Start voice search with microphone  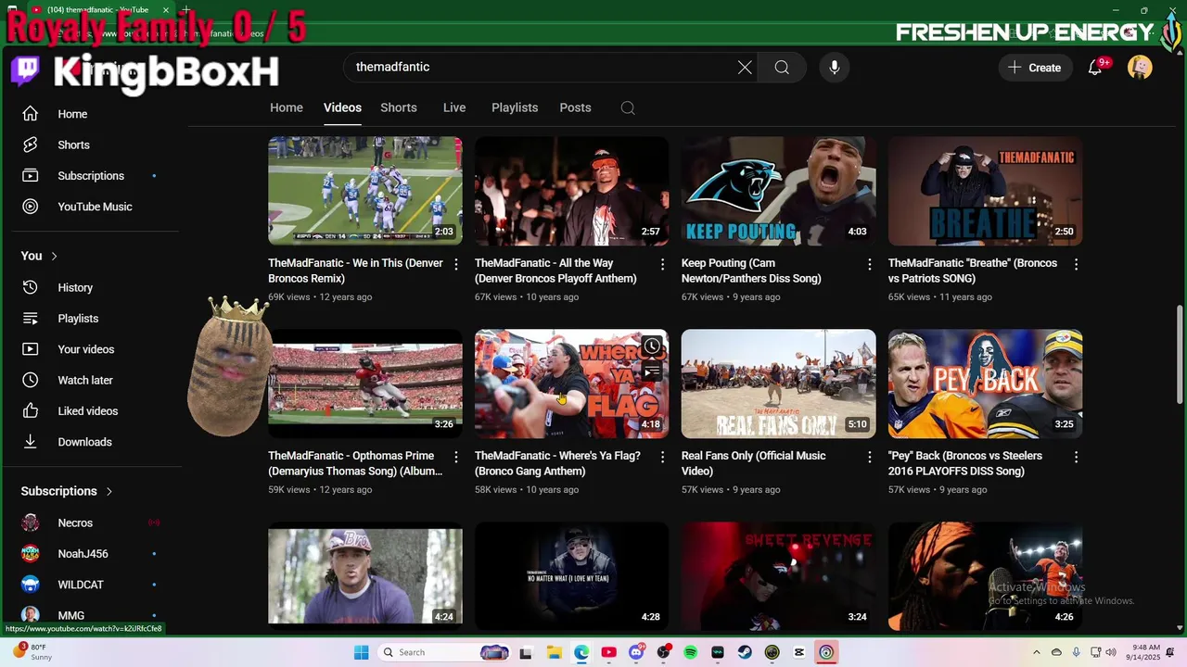(835, 68)
